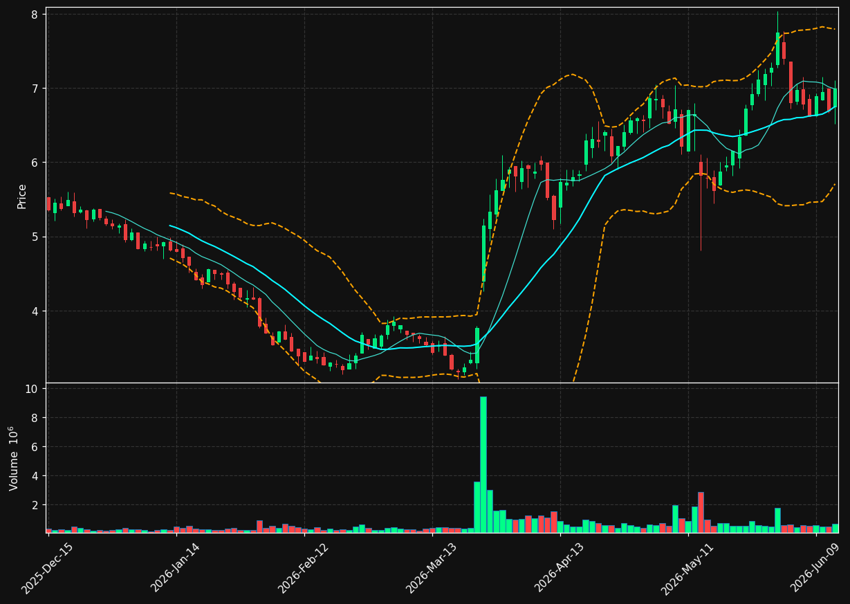Click the Volume 10⁶ axis label
The width and height of the screenshot is (850, 604).
(x=14, y=458)
